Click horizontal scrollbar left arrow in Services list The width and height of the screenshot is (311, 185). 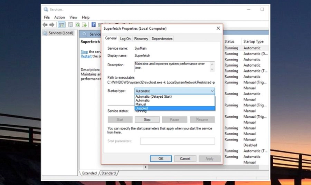(145, 167)
